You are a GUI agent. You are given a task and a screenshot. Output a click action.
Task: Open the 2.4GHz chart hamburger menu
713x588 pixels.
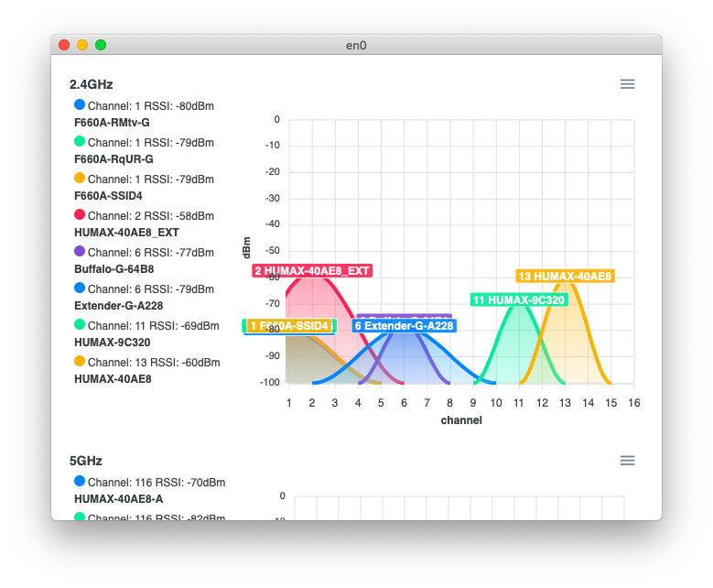click(x=627, y=84)
